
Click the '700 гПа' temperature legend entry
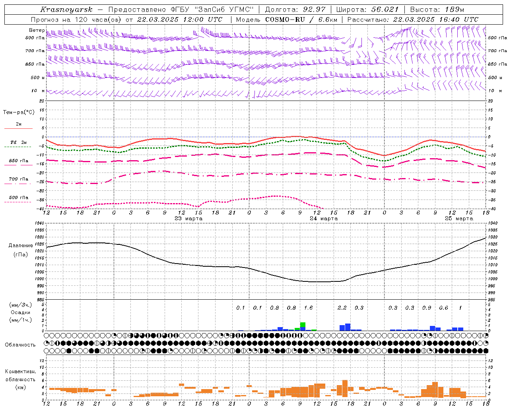[18, 179]
